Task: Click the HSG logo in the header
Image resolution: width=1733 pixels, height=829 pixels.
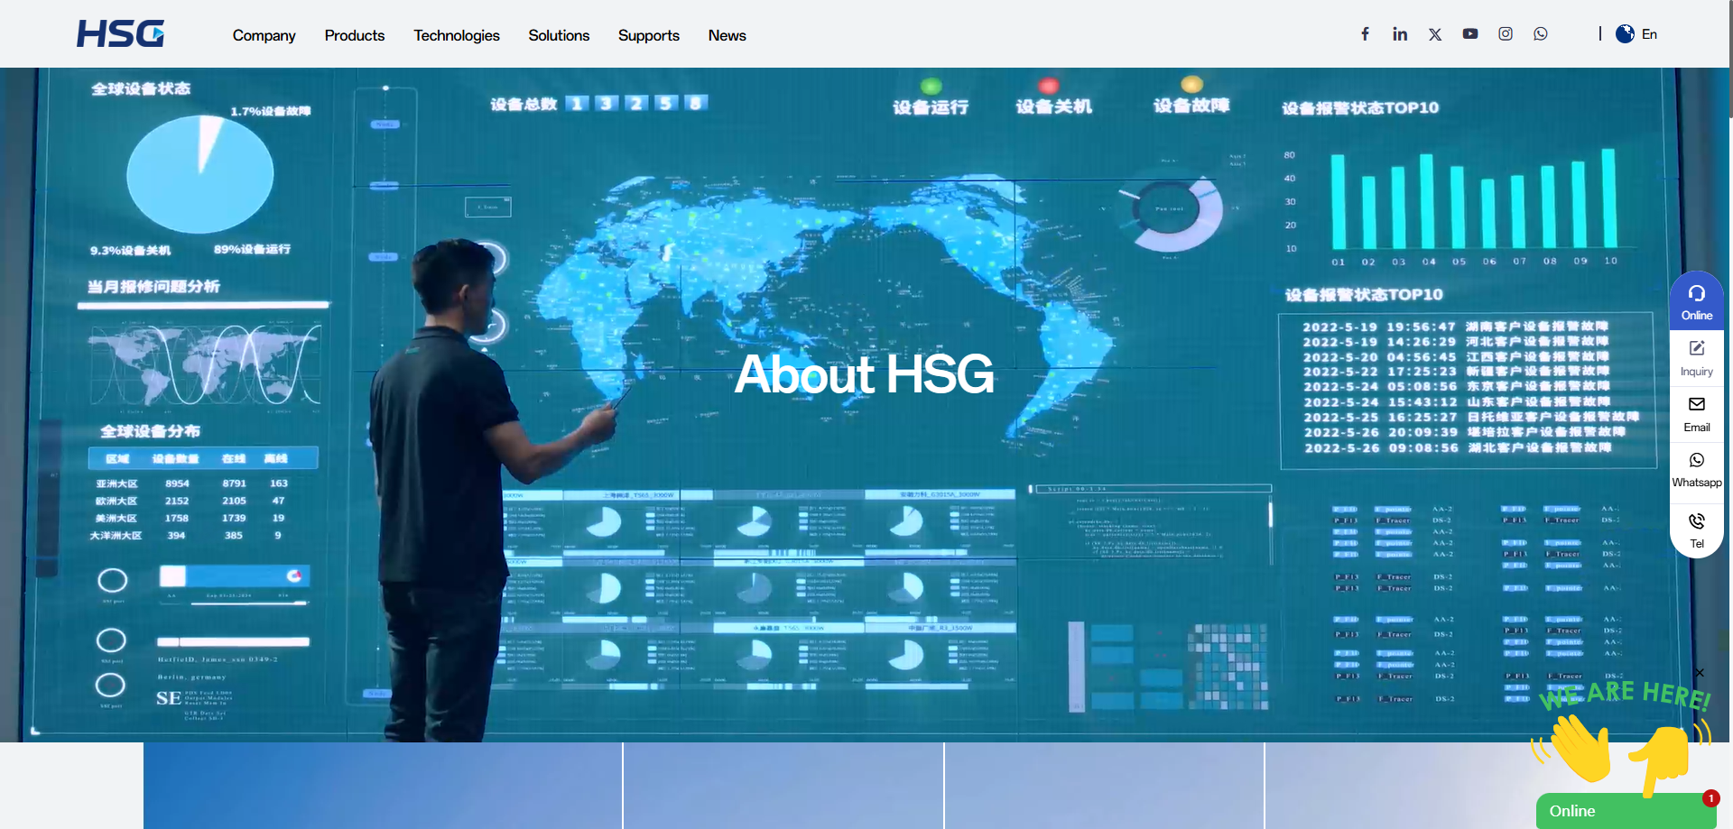Action: click(120, 34)
